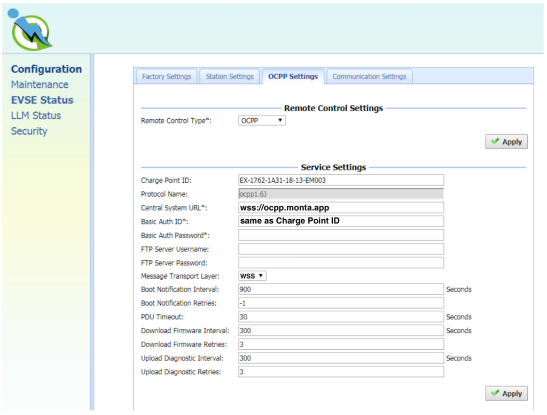This screenshot has width=547, height=415.
Task: Click the Charge Point ID field
Action: [x=341, y=180]
